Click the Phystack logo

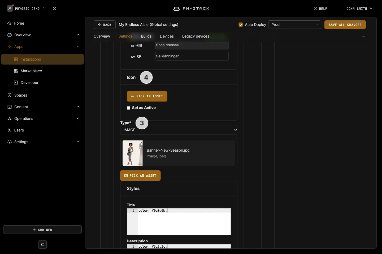(191, 8)
